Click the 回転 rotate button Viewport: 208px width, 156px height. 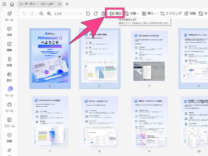pos(190,14)
